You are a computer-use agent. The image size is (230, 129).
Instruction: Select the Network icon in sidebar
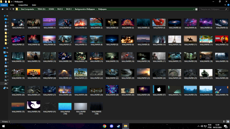pos(5,88)
